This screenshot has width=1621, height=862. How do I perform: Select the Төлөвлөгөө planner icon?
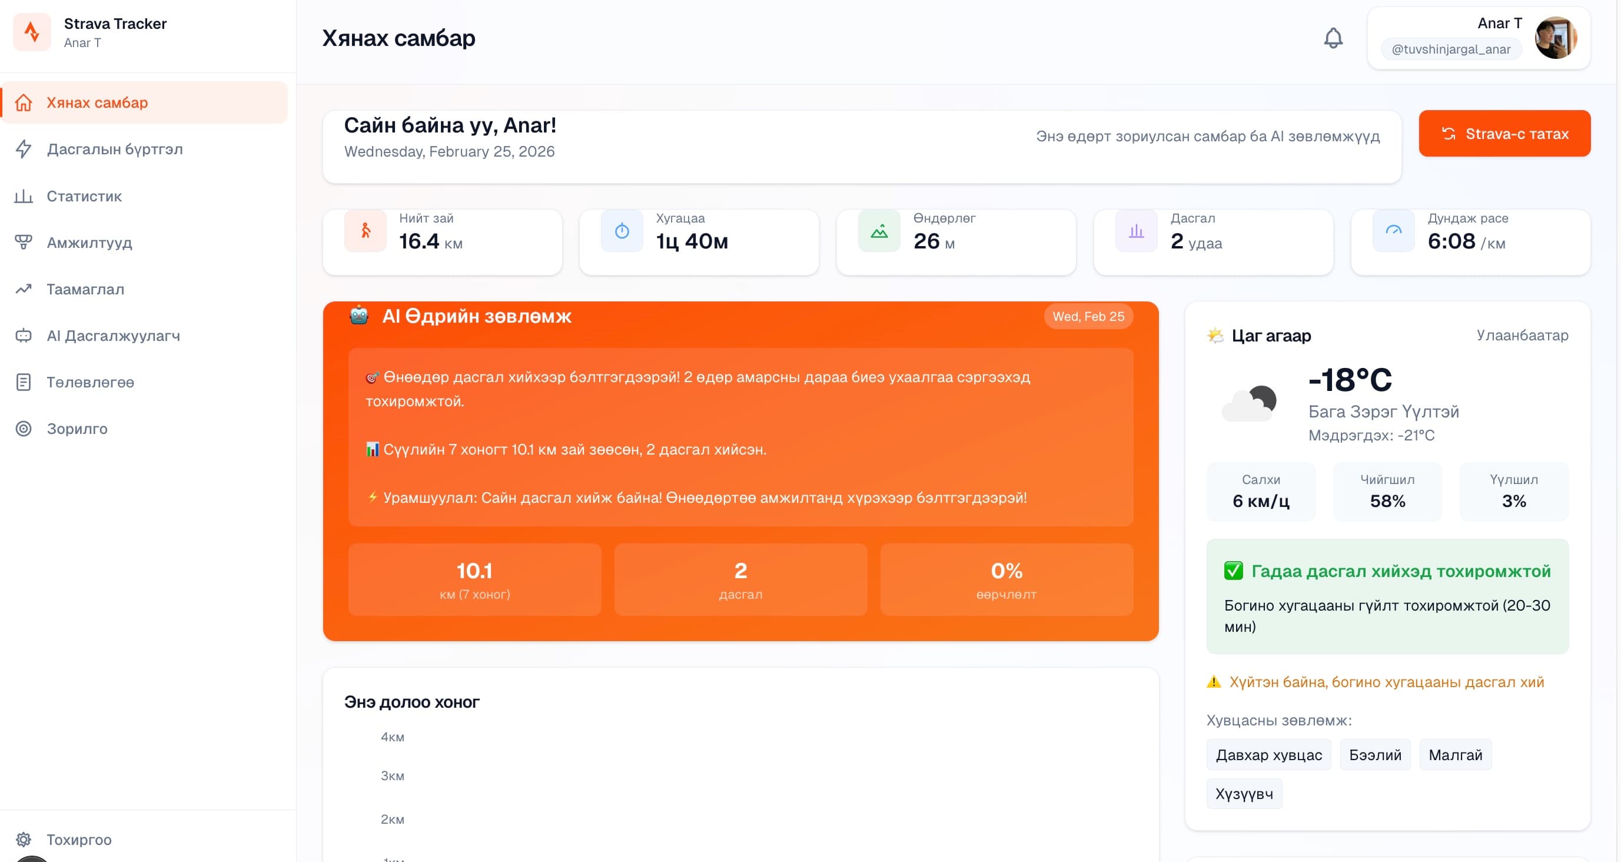tap(24, 382)
